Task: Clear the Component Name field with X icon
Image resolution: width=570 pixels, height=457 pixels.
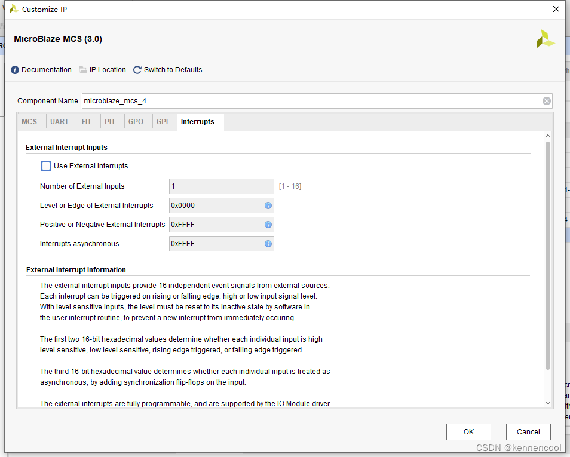Action: click(546, 101)
